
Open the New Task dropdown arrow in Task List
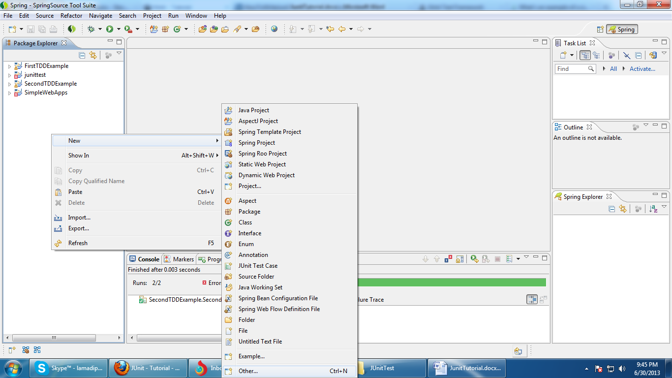[572, 56]
